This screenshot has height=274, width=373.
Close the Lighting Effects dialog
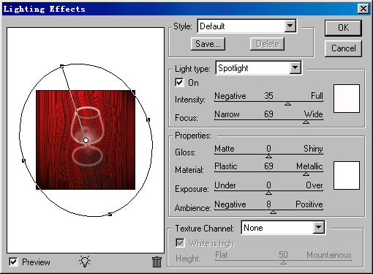pyautogui.click(x=363, y=9)
